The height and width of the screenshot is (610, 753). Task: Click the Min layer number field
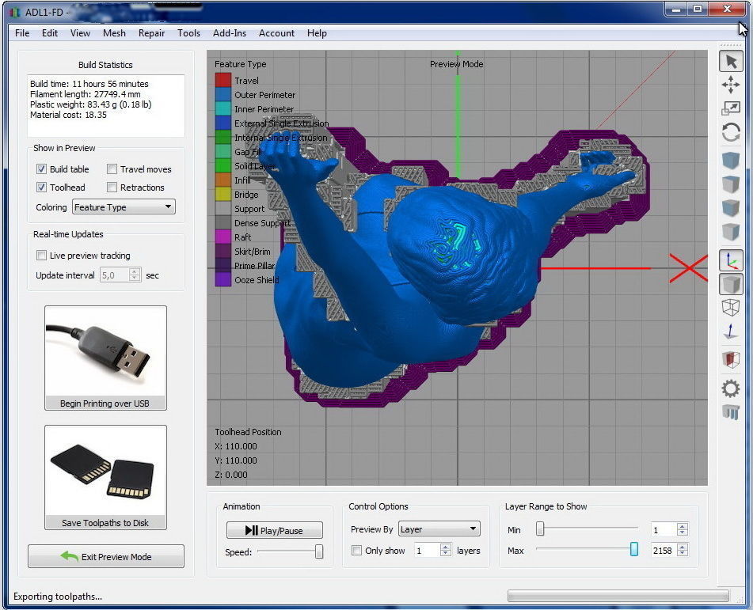pyautogui.click(x=664, y=530)
